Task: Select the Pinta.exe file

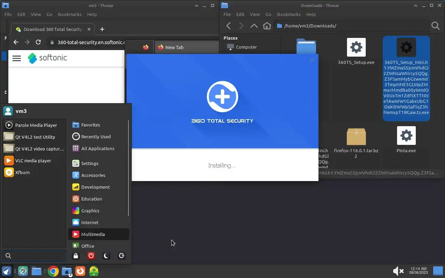Action: click(x=406, y=140)
